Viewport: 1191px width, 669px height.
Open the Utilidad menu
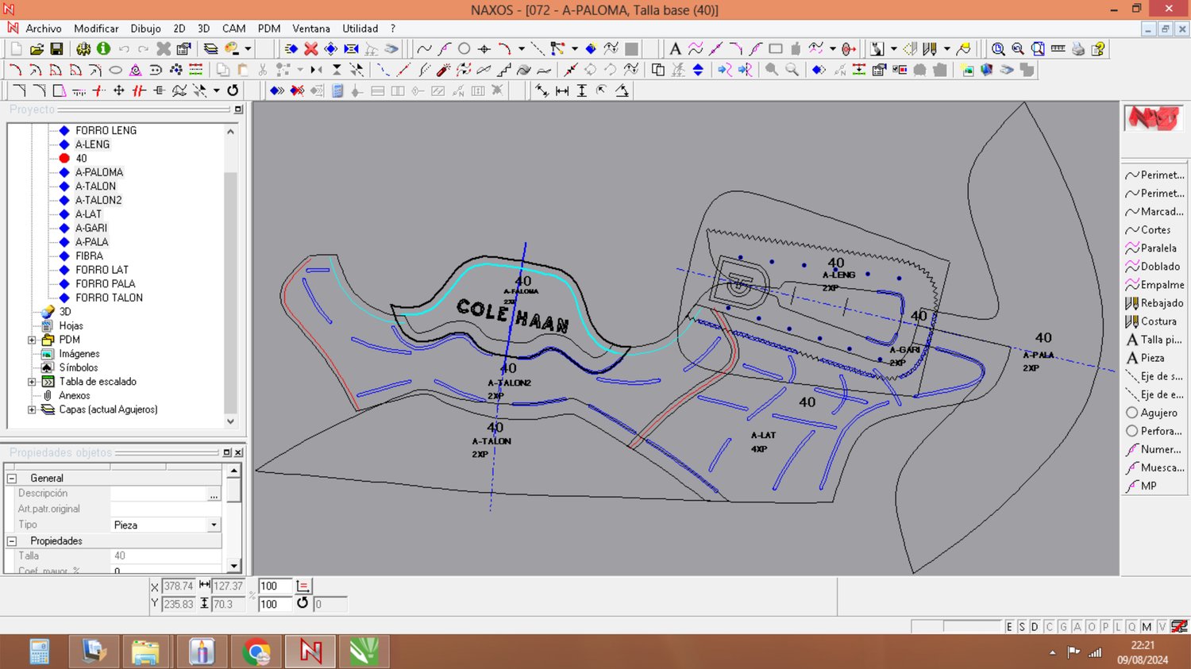tap(360, 29)
